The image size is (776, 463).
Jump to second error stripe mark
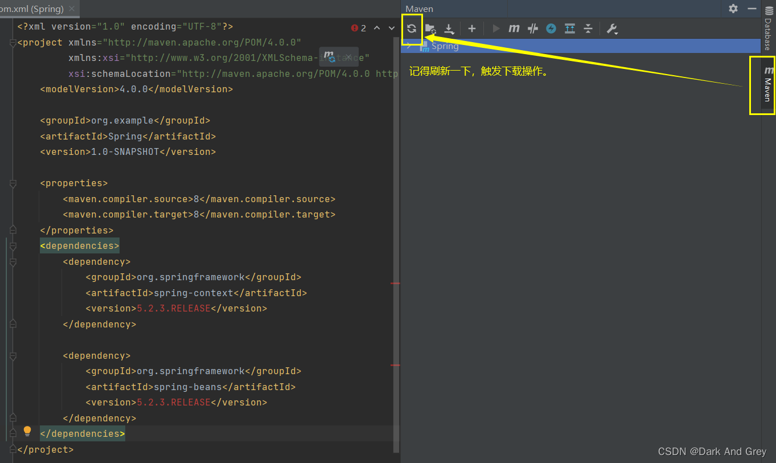395,365
